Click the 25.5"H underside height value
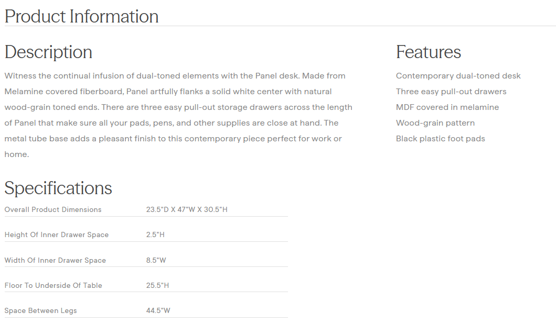 [x=157, y=285]
